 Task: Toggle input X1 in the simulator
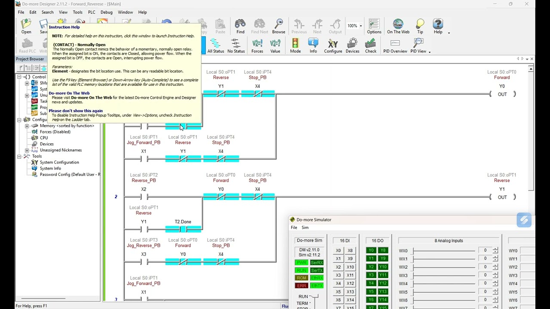(x=338, y=259)
